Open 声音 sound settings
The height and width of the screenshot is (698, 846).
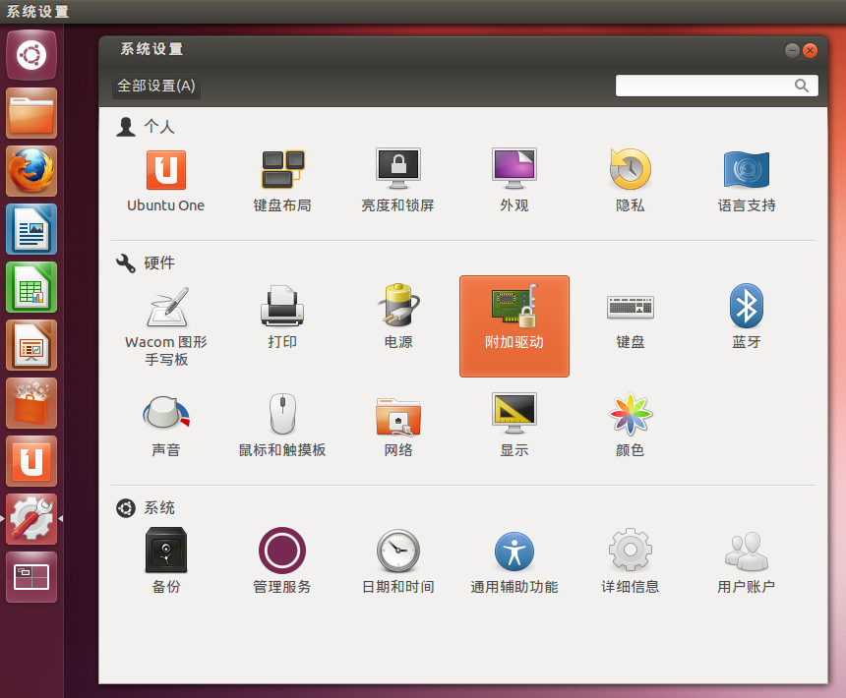[x=165, y=426]
